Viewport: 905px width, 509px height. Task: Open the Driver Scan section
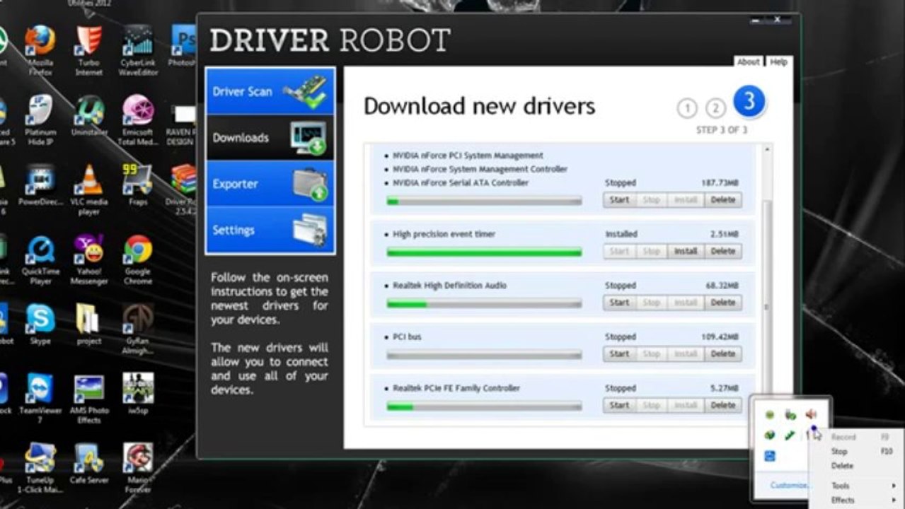point(270,91)
